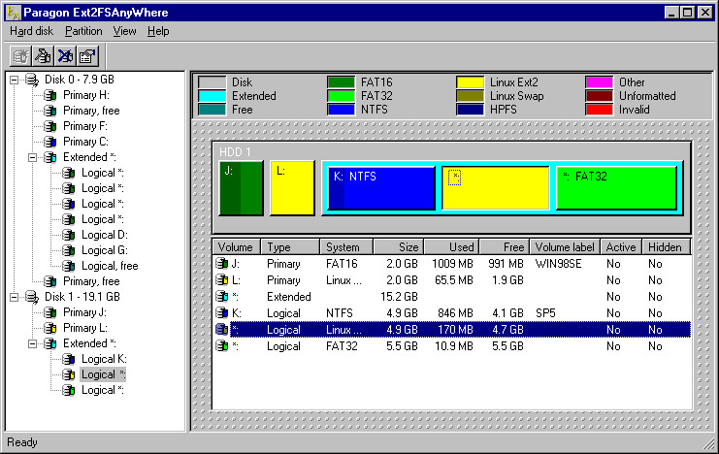Viewport: 719px width, 454px height.
Task: Click the Primary F: partition icon
Action: tap(50, 126)
